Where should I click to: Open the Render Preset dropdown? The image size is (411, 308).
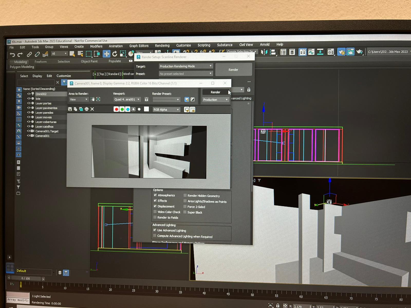tap(166, 99)
